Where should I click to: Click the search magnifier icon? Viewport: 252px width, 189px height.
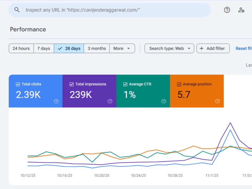(17, 10)
